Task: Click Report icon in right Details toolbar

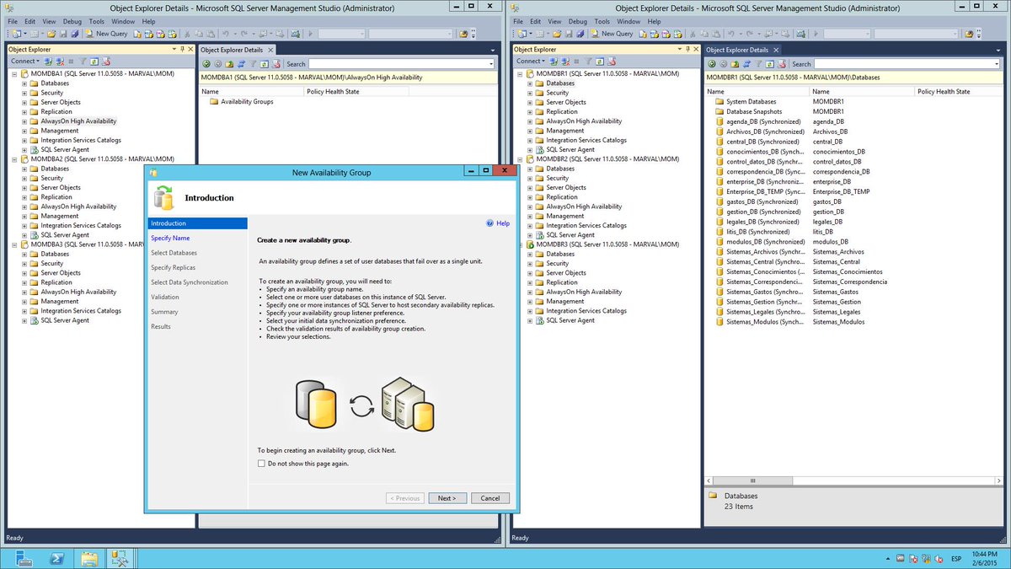Action: tap(782, 63)
